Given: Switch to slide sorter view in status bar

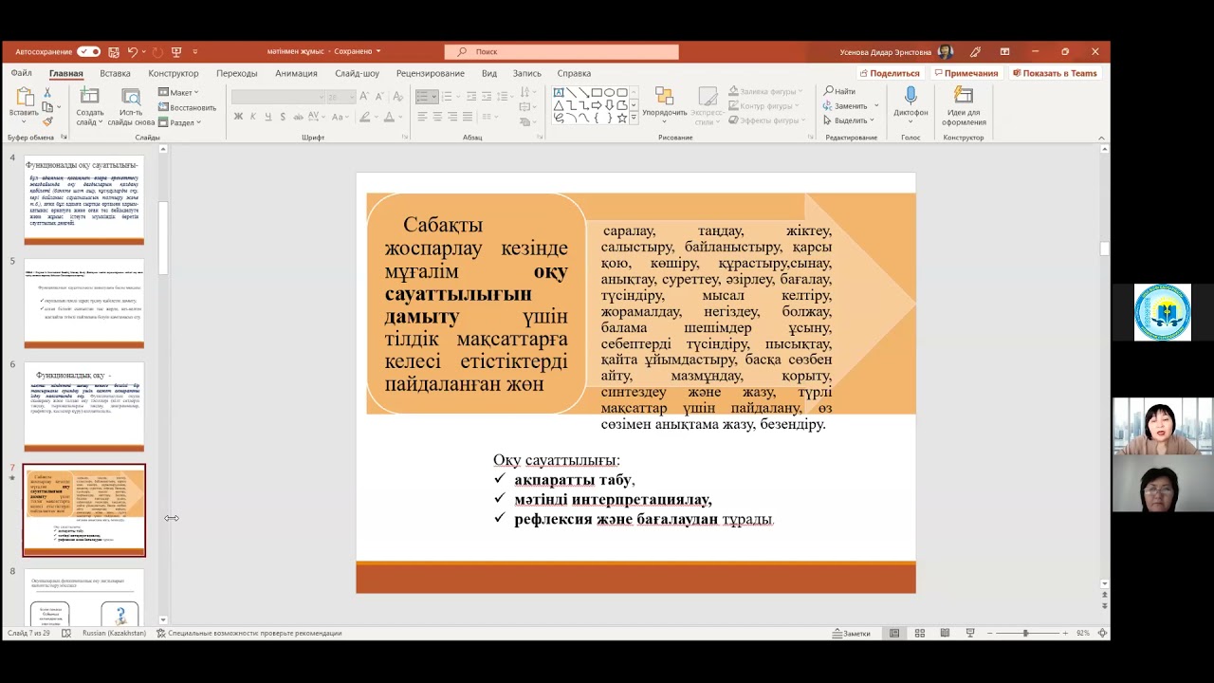Looking at the screenshot, I should click(920, 633).
